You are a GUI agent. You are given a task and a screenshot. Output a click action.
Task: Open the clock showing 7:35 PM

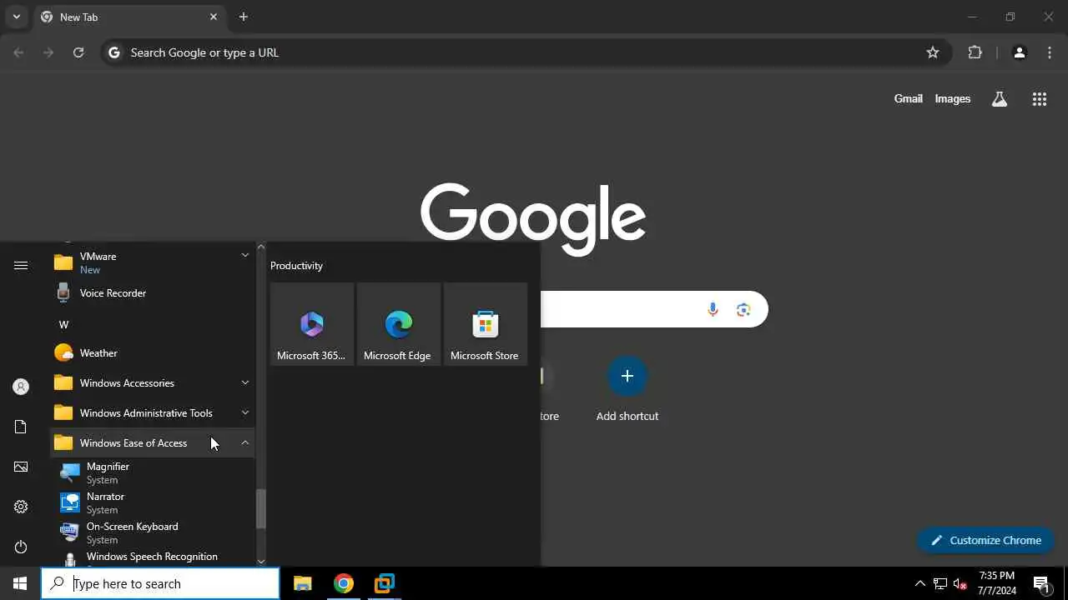pos(997,583)
